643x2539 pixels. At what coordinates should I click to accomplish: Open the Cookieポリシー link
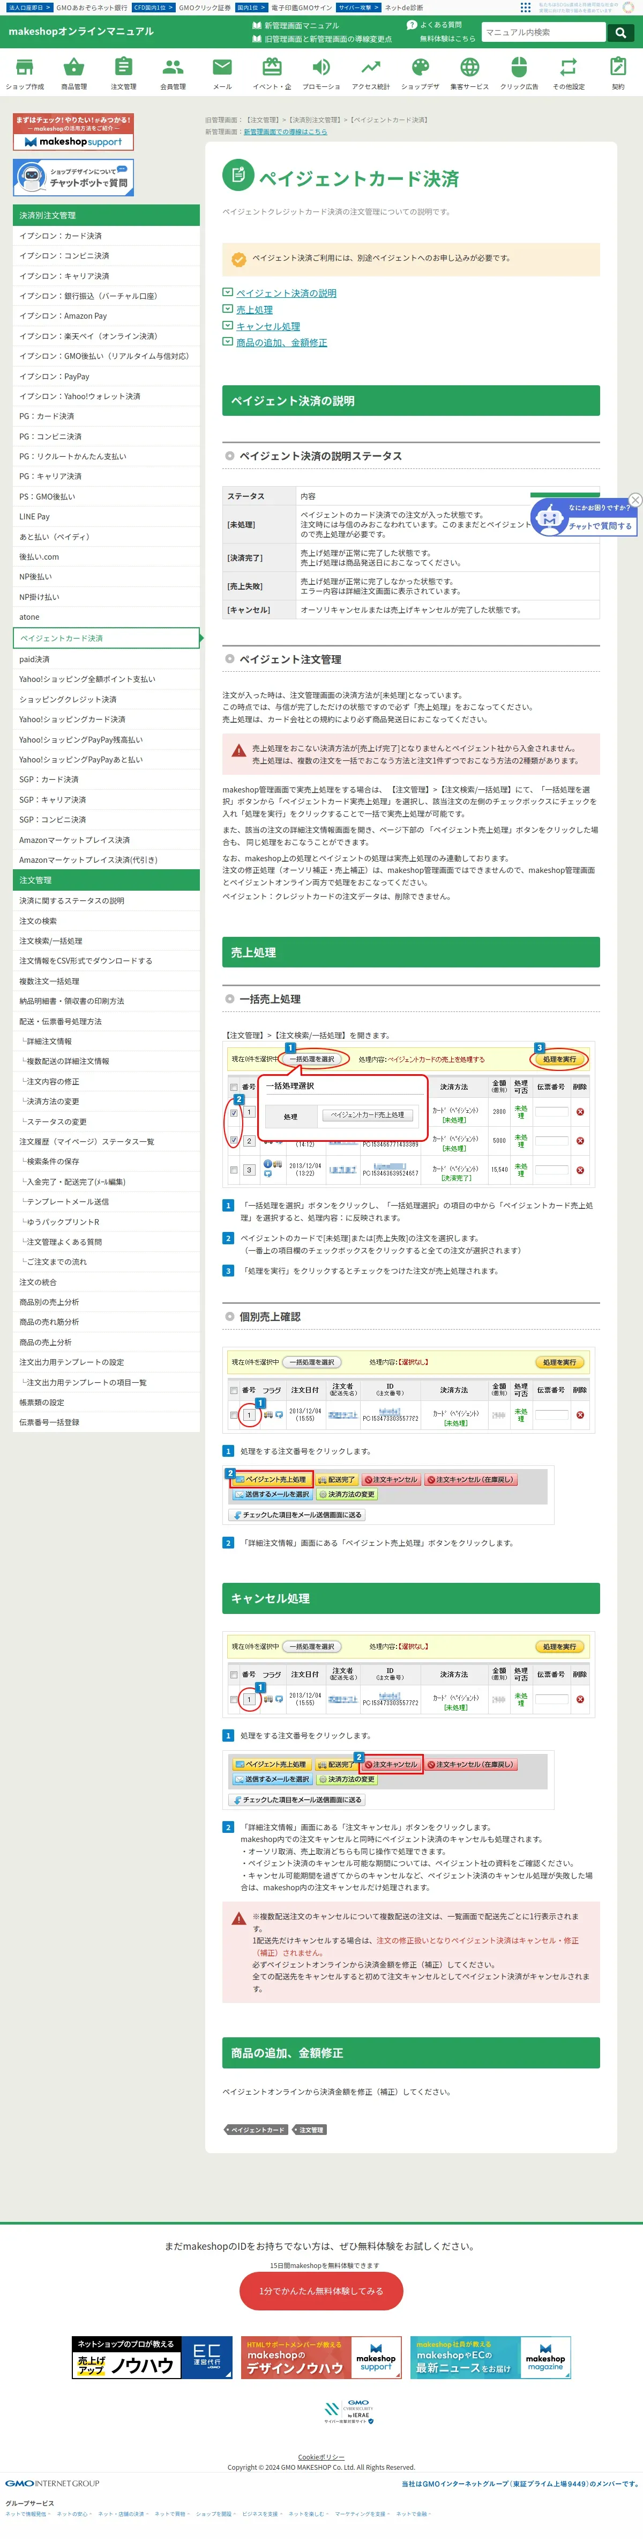pyautogui.click(x=321, y=2457)
